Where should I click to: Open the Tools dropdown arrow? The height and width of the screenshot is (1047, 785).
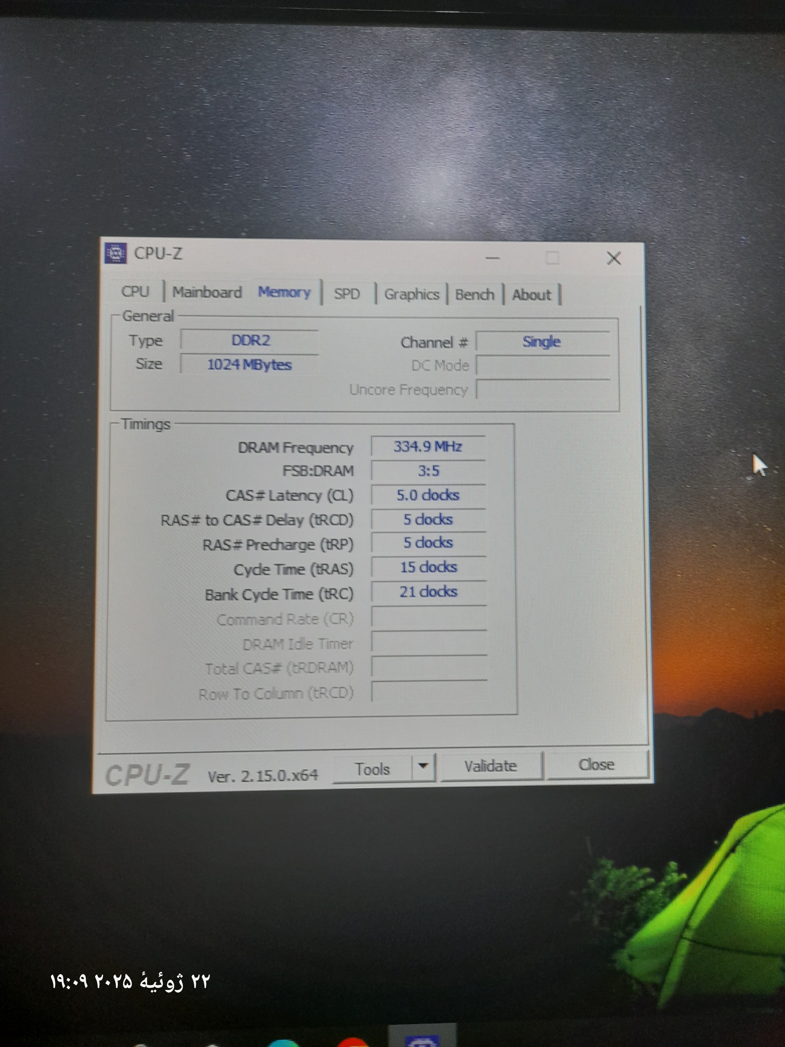pyautogui.click(x=424, y=765)
